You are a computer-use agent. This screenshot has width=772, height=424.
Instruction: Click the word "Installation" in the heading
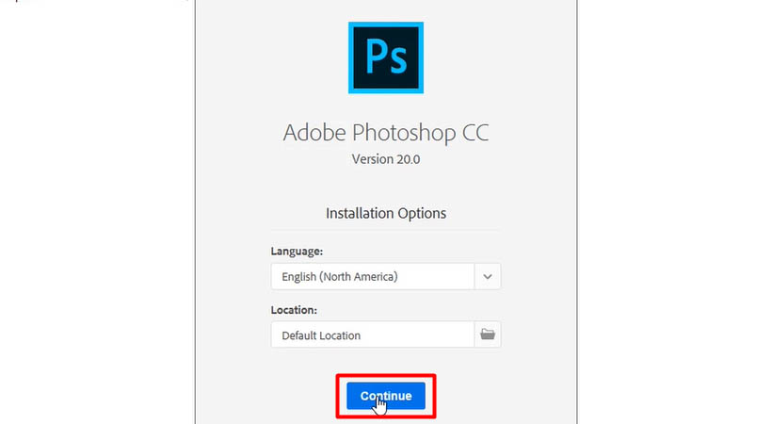360,213
